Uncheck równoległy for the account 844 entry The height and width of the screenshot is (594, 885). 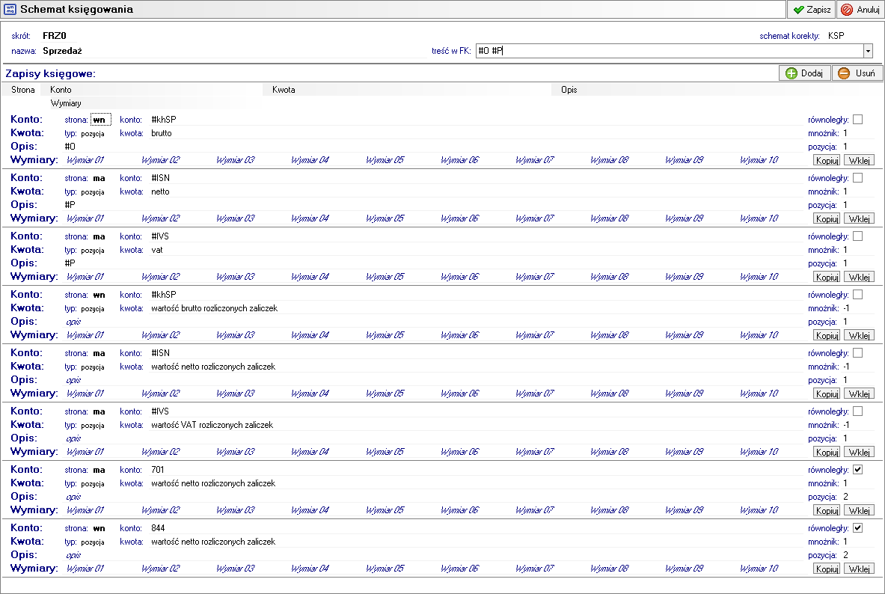pos(858,528)
